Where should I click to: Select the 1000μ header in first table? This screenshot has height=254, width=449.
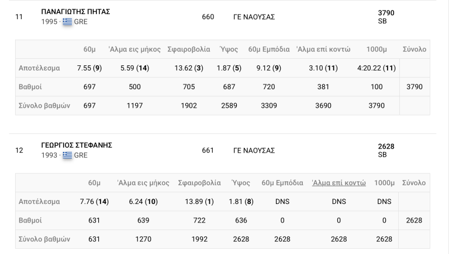[377, 50]
